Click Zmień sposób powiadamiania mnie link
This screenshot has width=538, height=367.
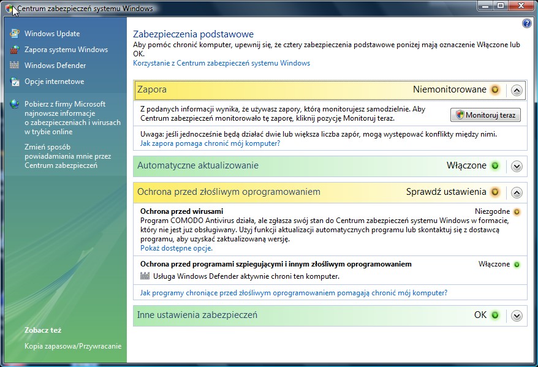[x=67, y=156]
